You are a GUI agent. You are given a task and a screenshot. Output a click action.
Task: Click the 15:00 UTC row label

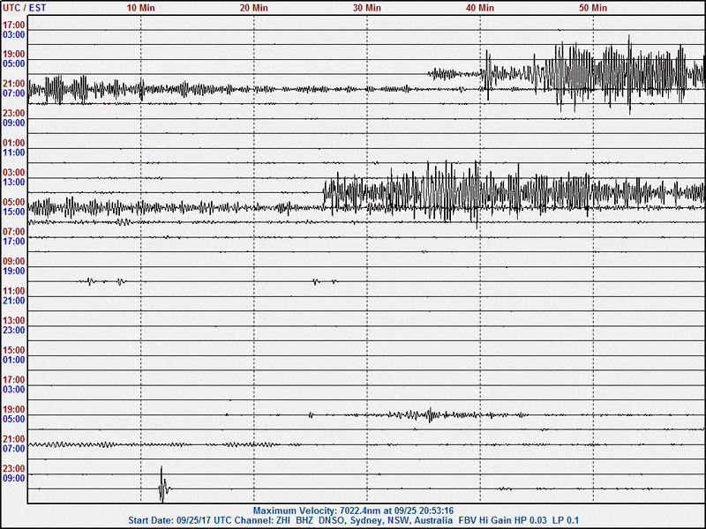click(x=14, y=350)
